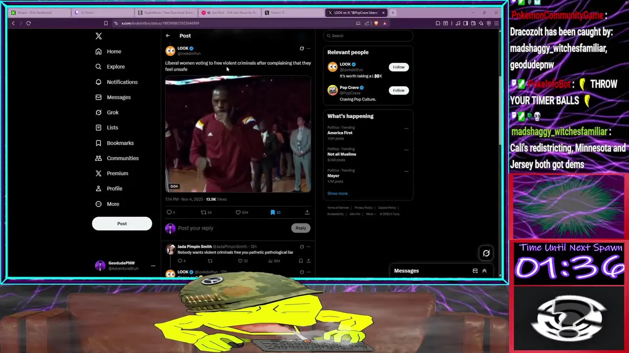Image resolution: width=629 pixels, height=353 pixels.
Task: Open Jada Pimpin Smith's profile name
Action: pyautogui.click(x=195, y=247)
